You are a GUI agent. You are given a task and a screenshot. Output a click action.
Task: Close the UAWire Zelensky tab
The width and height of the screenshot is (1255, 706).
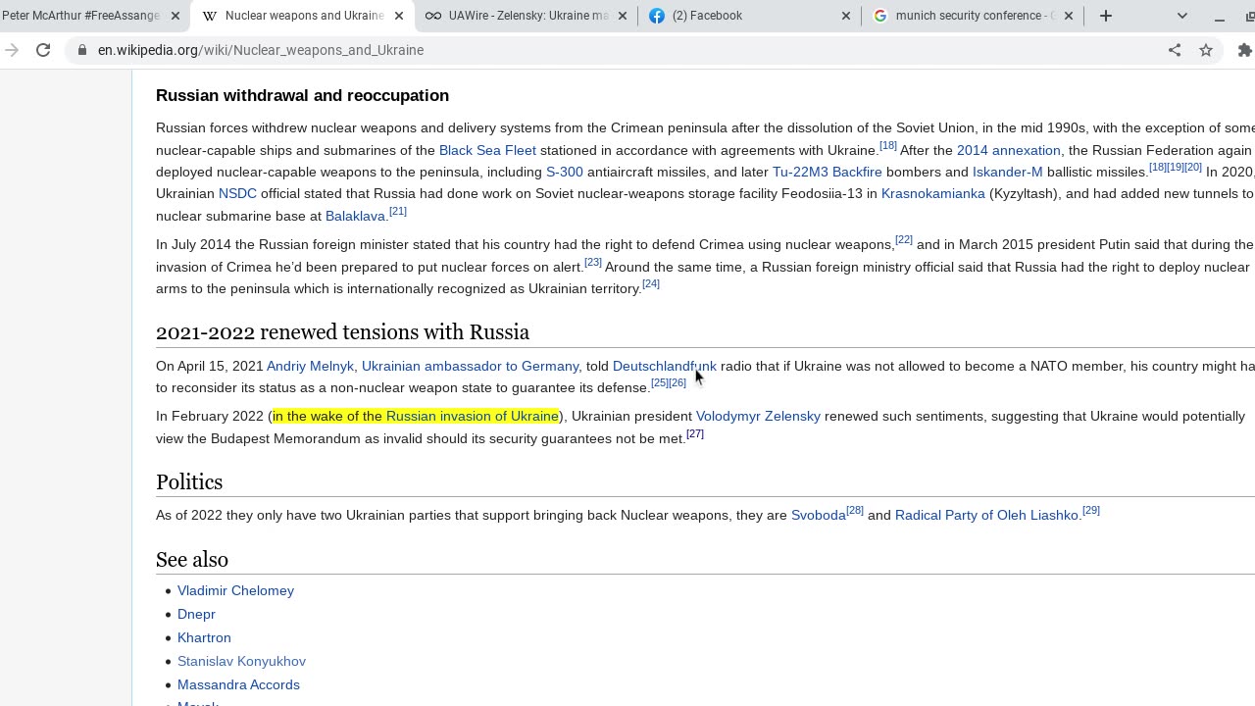(x=623, y=16)
